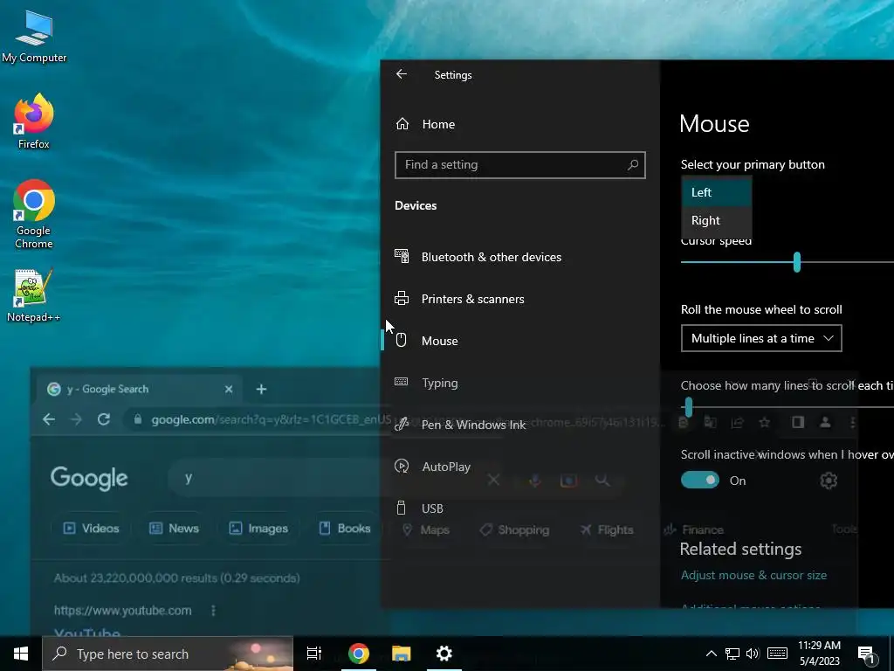
Task: Click the Chrome side panel icon
Action: click(x=798, y=422)
